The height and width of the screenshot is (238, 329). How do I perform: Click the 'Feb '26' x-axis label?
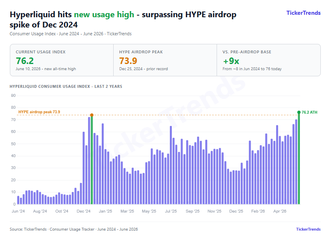point(258,211)
